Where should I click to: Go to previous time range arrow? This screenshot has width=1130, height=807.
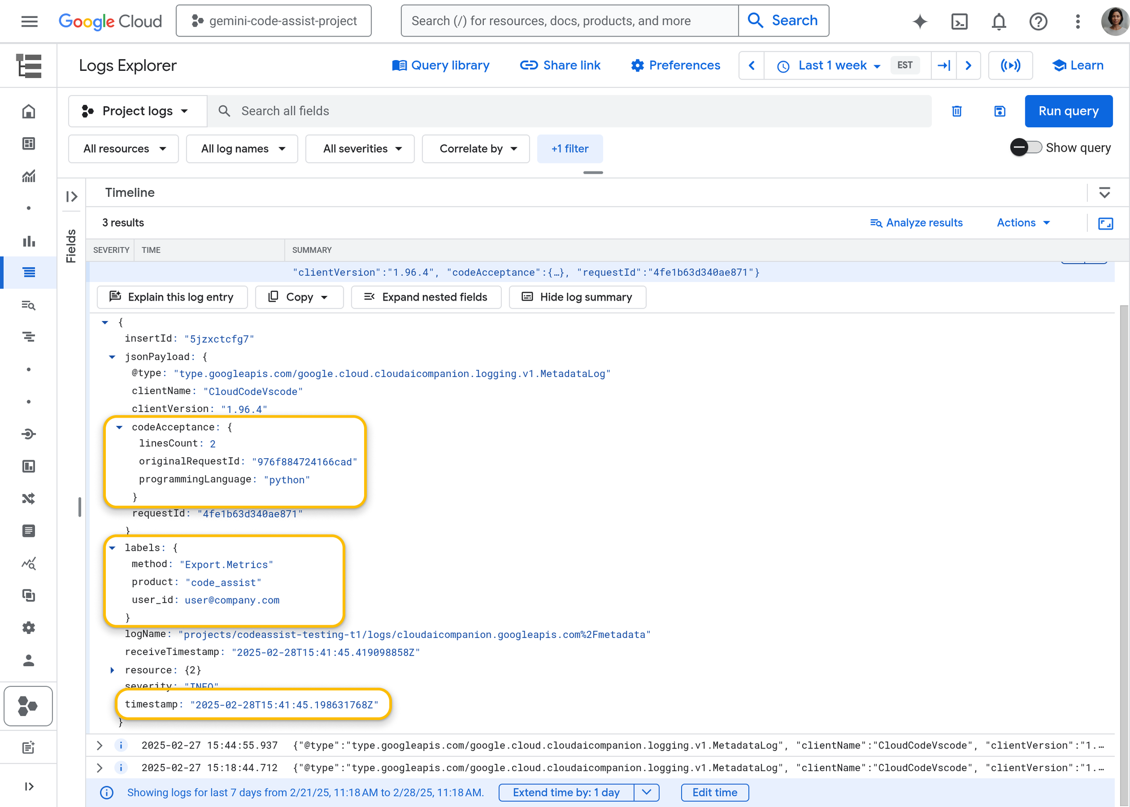pyautogui.click(x=751, y=66)
